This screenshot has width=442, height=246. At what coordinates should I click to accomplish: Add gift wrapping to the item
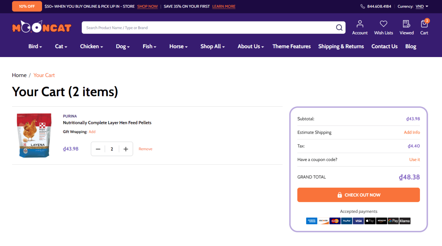tap(92, 132)
